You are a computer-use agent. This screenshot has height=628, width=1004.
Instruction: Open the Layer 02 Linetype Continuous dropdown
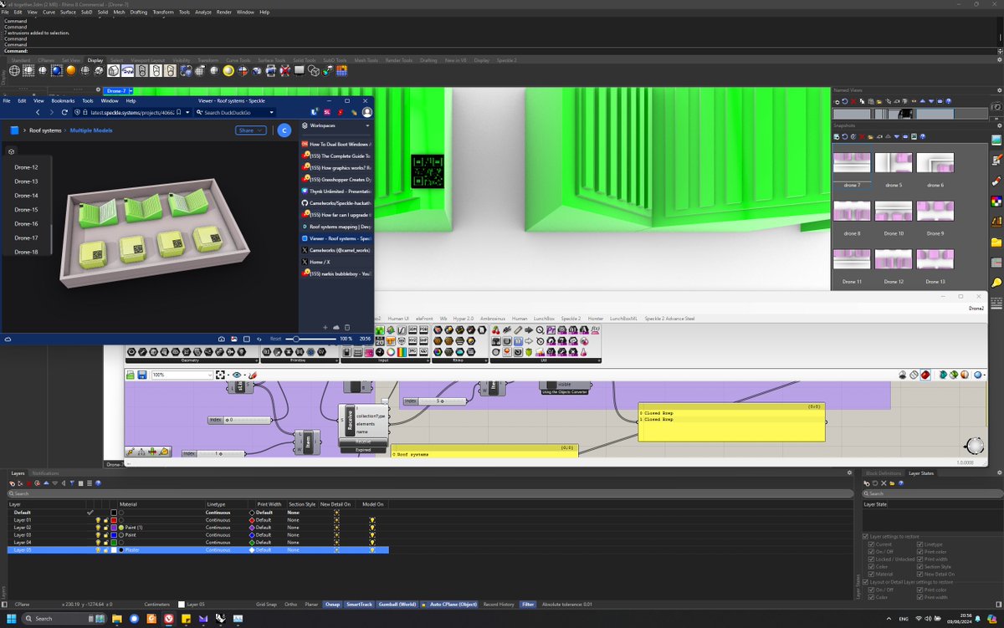point(218,528)
